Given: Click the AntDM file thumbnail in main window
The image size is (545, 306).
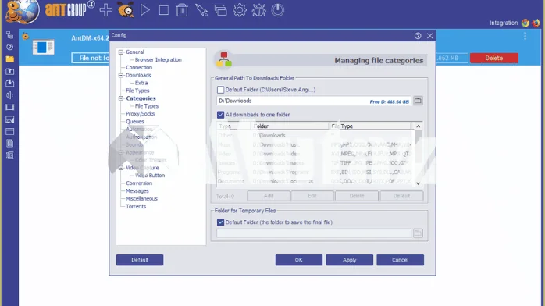Looking at the screenshot, I should 44,48.
